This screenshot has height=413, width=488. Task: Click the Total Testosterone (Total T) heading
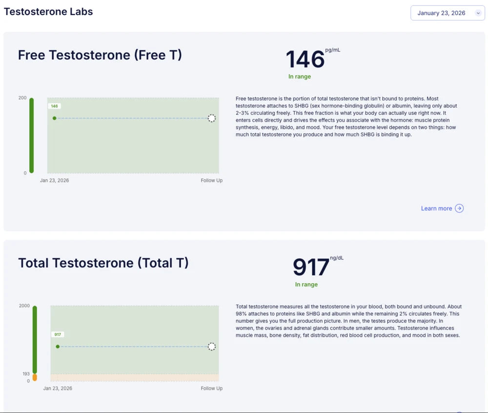pos(103,263)
